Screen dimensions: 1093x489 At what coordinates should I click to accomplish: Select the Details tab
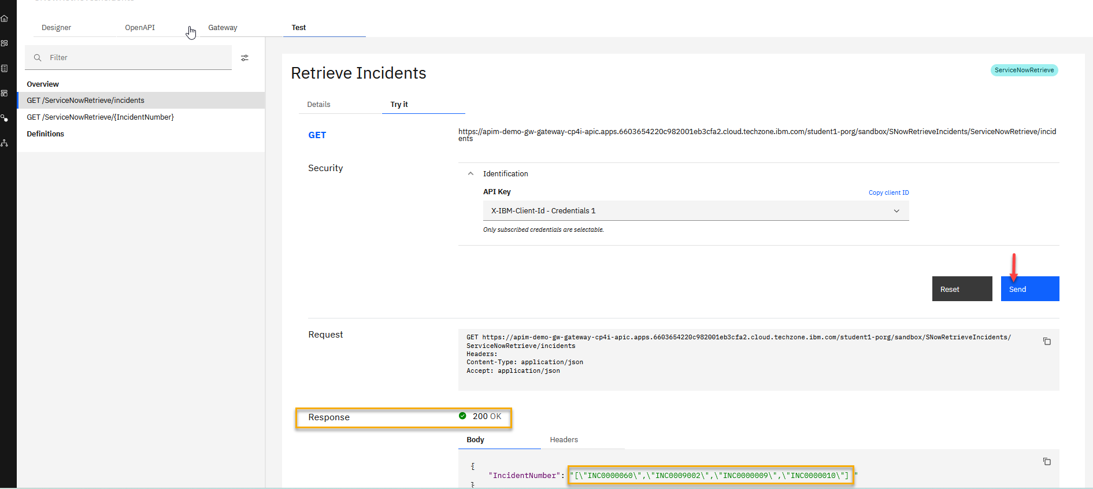318,105
